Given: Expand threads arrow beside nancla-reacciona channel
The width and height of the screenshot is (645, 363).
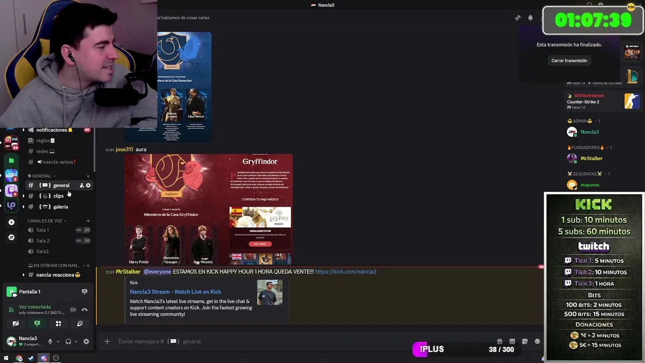Looking at the screenshot, I should (x=23, y=275).
